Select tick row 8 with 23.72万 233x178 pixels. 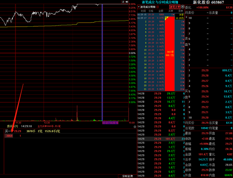coord(161,43)
